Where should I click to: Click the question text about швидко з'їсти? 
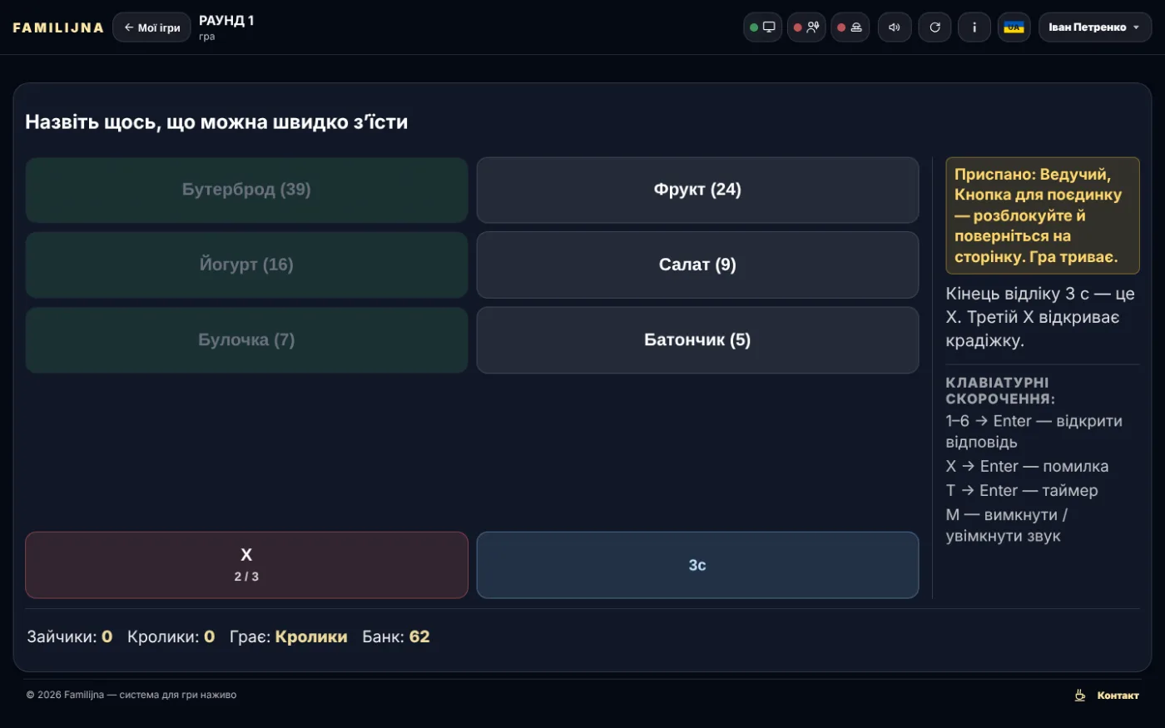(x=216, y=122)
